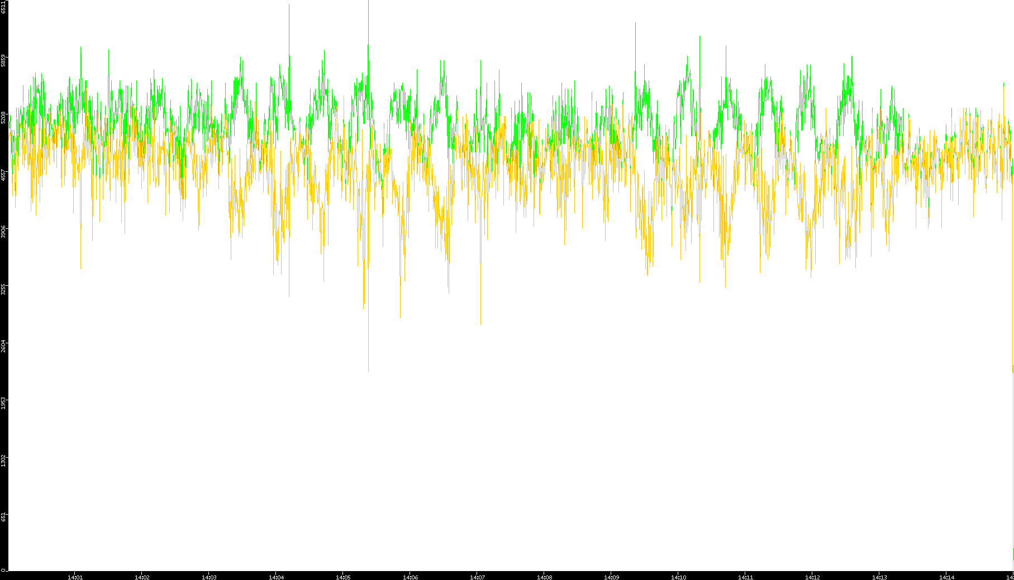Click the 4557 vertical axis label
This screenshot has width=1014, height=580.
pos(3,175)
